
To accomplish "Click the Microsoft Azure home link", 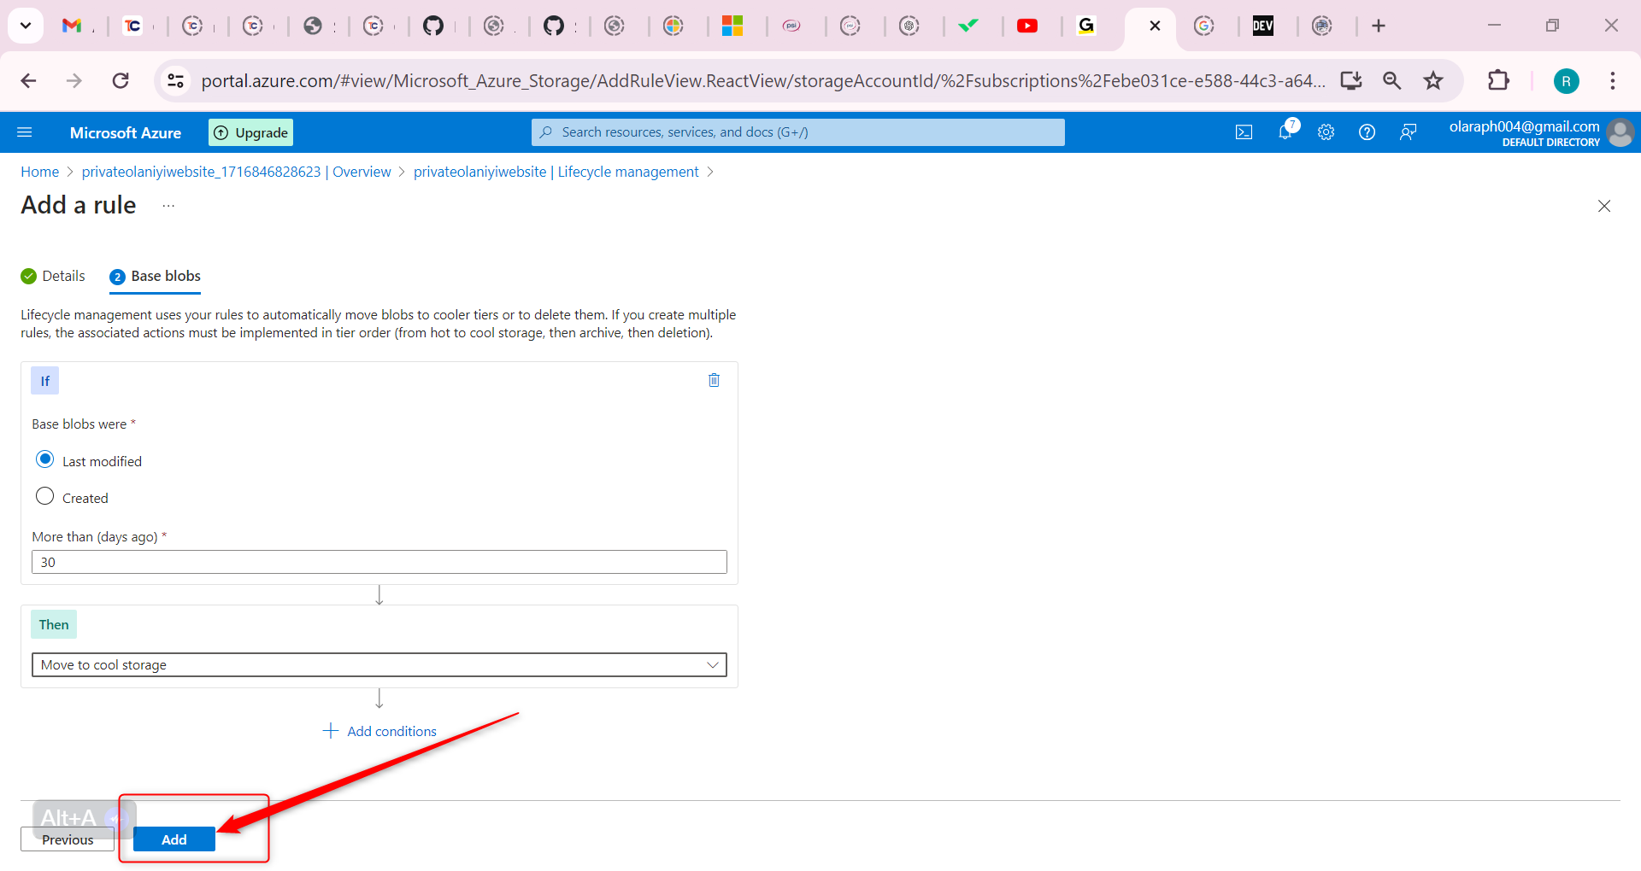I will click(x=126, y=132).
